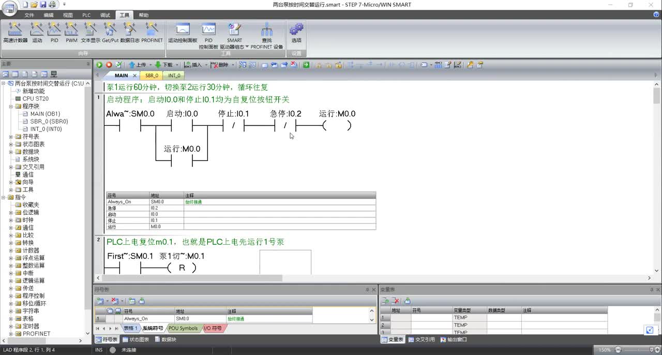Open the PID wizard
The width and height of the screenshot is (662, 355).
point(54,32)
